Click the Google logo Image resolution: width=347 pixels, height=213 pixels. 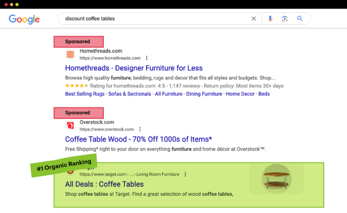point(24,19)
